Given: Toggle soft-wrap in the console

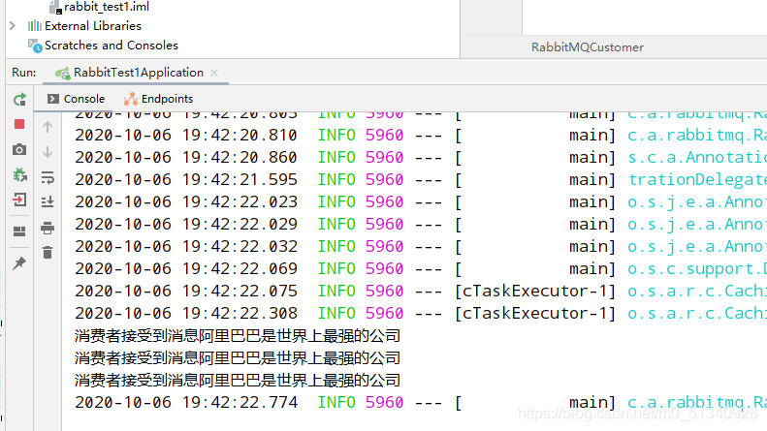Looking at the screenshot, I should point(48,177).
